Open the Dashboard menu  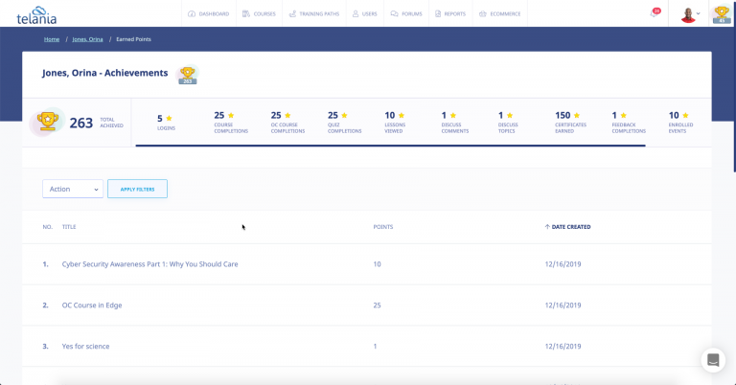tap(208, 14)
